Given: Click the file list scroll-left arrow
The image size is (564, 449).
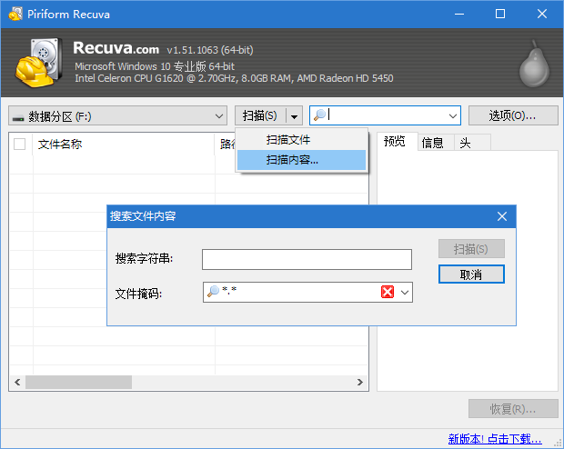Looking at the screenshot, I should pos(17,382).
